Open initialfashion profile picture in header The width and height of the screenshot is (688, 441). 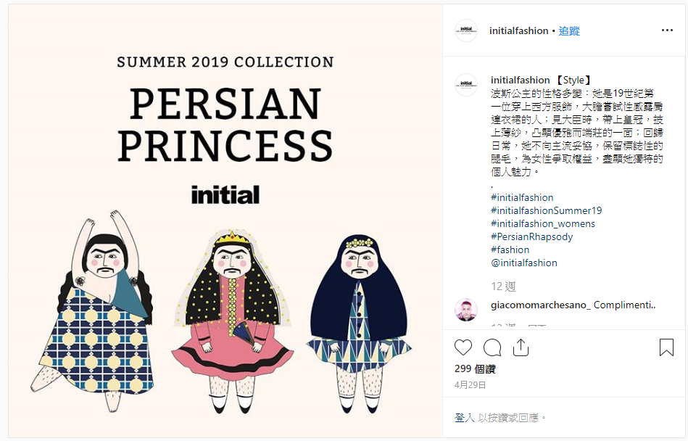click(466, 30)
